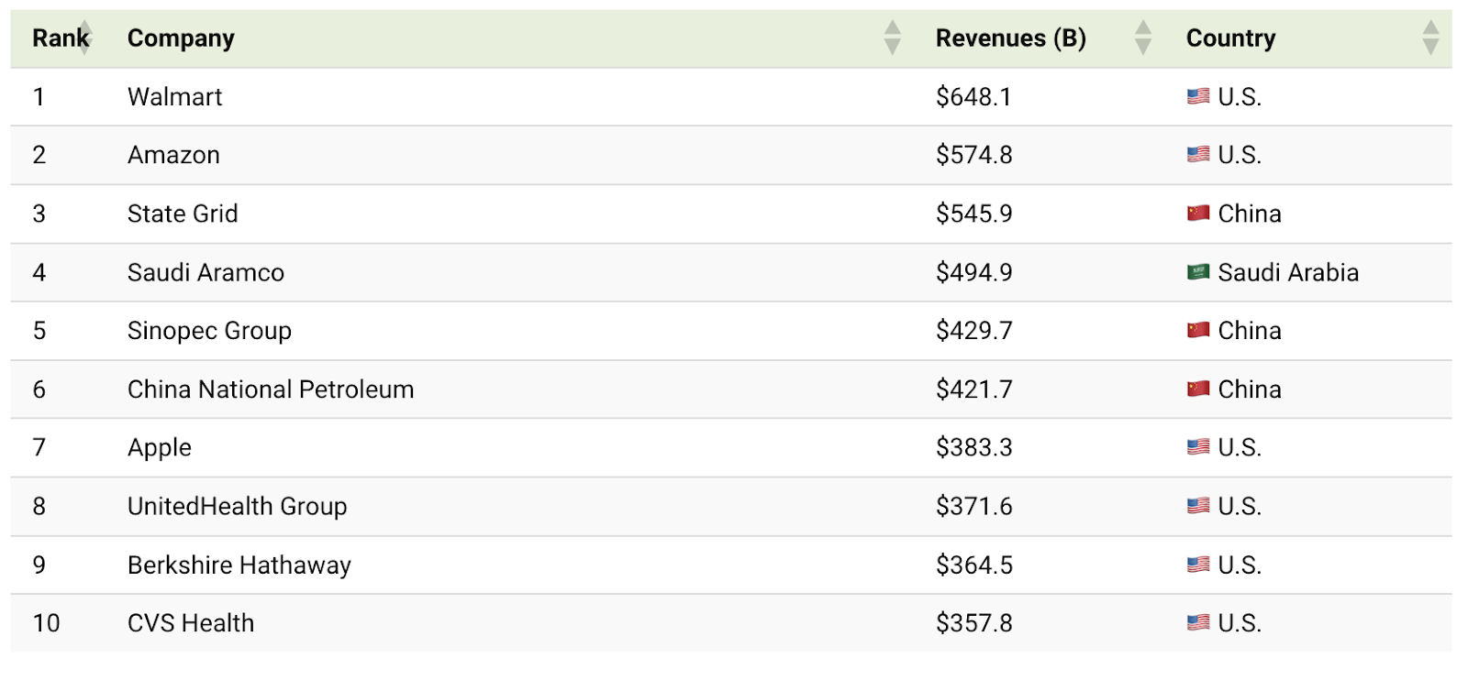Click the Saudi Arabia country text
Viewport: 1468px width, 680px height.
point(1288,272)
